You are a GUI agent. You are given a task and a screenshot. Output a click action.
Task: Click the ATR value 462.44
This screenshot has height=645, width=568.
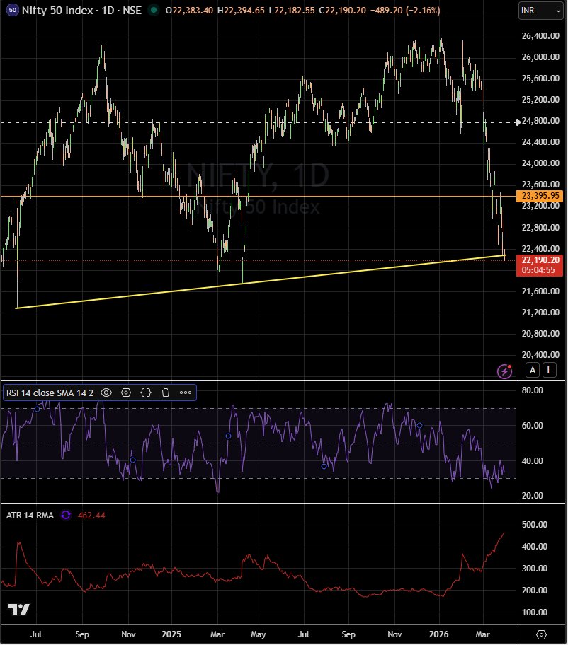91,516
